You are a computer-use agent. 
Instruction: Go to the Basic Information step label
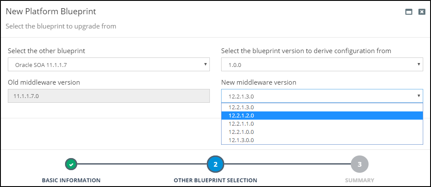tap(71, 180)
